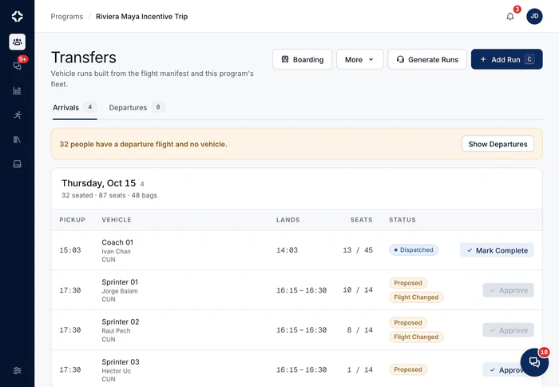Click the app logo in the sidebar
This screenshot has height=387, width=559.
click(17, 17)
